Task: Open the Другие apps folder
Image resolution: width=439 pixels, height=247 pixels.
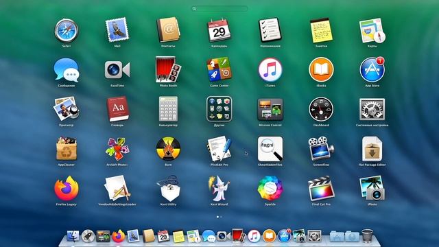Action: 219,109
